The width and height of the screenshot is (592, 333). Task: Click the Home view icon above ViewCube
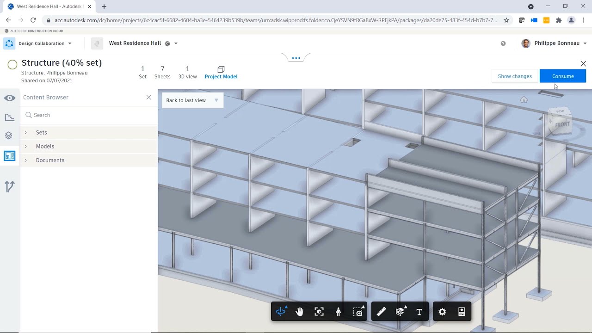(524, 99)
